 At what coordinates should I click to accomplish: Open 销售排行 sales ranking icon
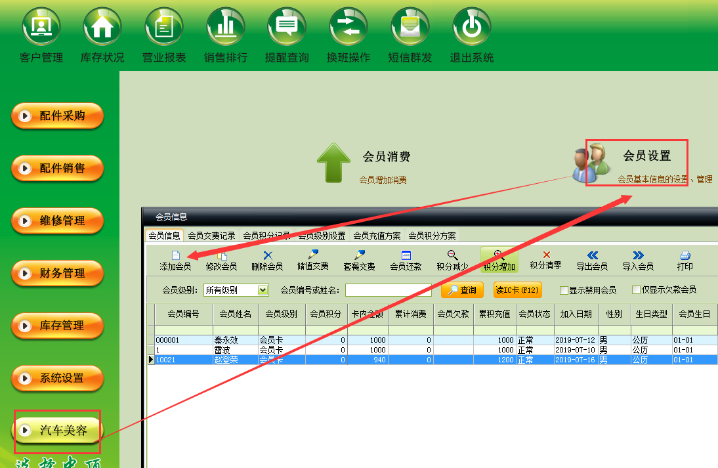226,26
